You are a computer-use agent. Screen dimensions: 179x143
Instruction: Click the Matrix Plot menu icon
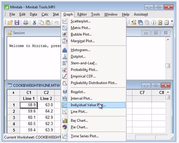pyautogui.click(x=65, y=28)
